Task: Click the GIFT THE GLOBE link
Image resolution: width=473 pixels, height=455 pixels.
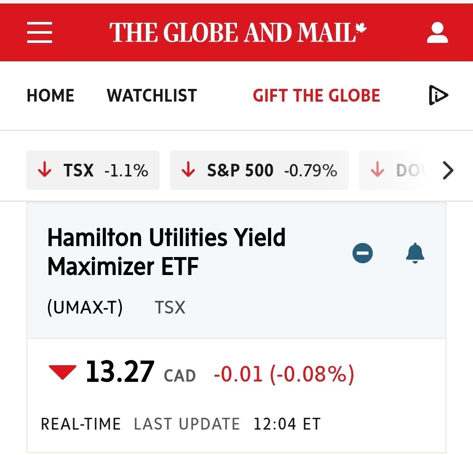Action: point(316,95)
